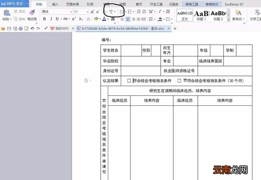Open file with the folder icon
This screenshot has width=261, height=180.
tap(3, 29)
